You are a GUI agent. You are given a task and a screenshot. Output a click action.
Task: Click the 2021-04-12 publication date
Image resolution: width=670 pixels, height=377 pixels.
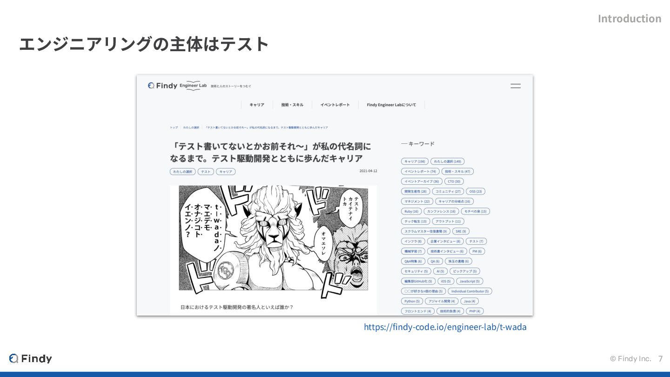tap(368, 171)
